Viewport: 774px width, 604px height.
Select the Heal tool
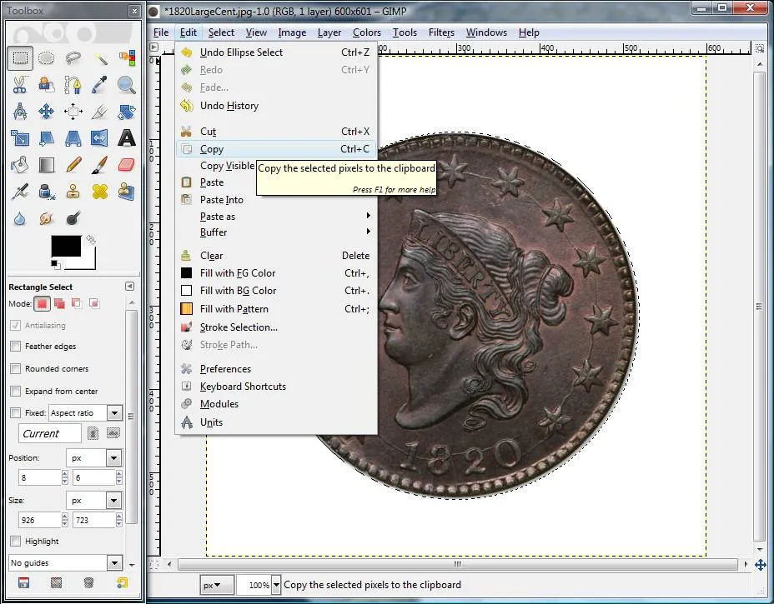pyautogui.click(x=100, y=192)
